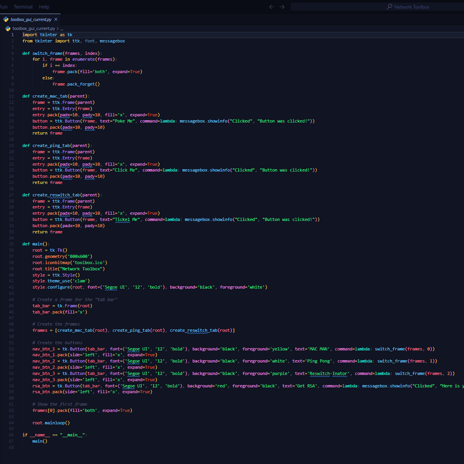
Task: Click the 'frames[0].pack' line 62
Action: (82, 411)
